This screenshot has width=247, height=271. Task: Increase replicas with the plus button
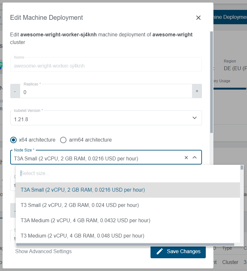pos(197,91)
